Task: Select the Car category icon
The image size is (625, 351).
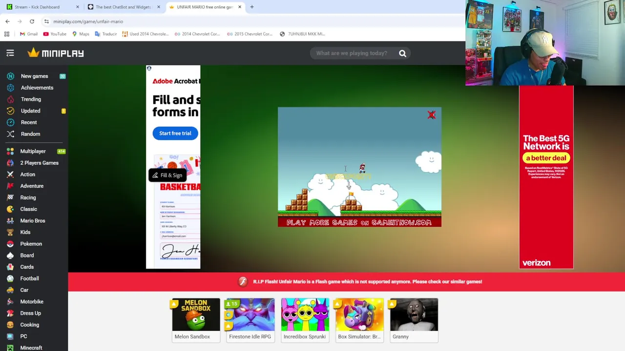Action: click(x=10, y=290)
